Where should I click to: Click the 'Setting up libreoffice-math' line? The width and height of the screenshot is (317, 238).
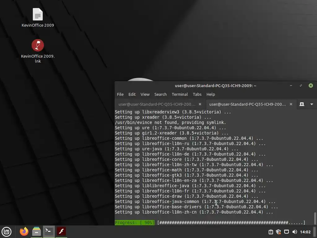pos(186,170)
